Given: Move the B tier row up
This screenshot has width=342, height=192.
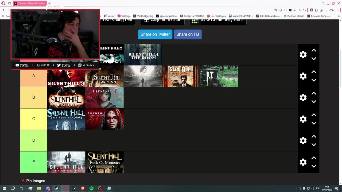Looking at the screenshot, I should [314, 94].
